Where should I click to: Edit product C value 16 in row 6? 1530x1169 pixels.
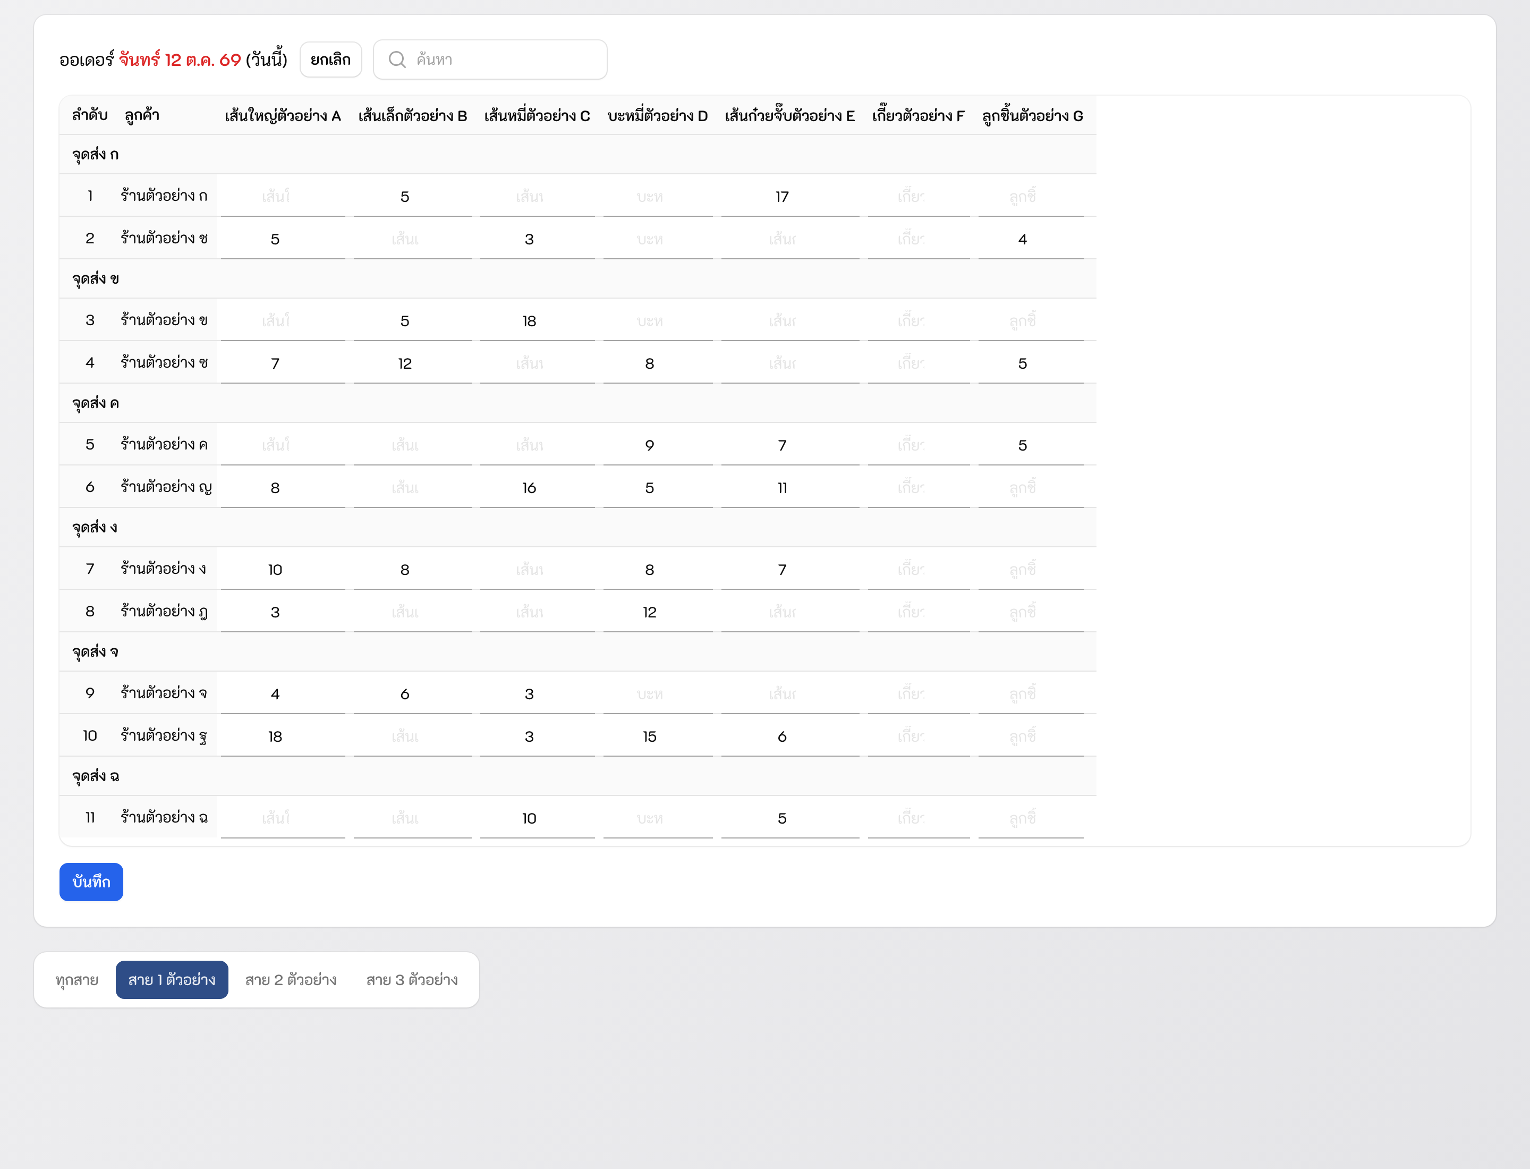[537, 488]
